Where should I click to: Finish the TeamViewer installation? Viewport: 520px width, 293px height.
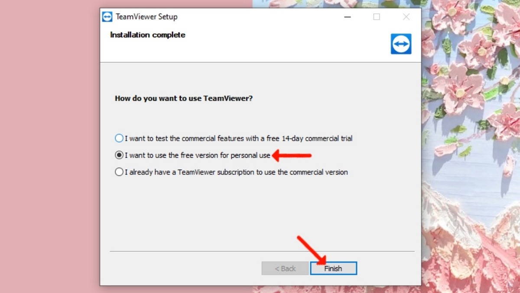tap(333, 268)
